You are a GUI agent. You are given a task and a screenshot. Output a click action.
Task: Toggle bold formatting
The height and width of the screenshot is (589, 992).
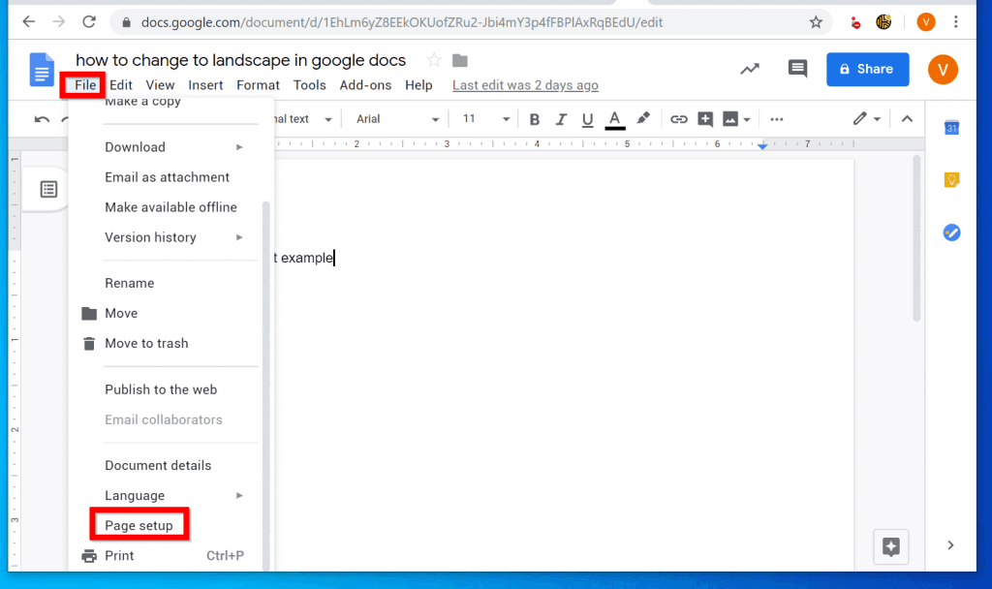click(x=534, y=119)
